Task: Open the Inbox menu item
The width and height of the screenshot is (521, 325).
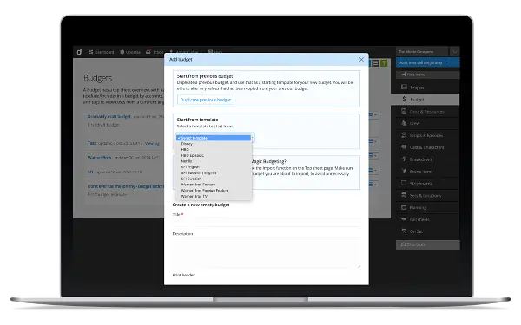Action: (x=155, y=52)
